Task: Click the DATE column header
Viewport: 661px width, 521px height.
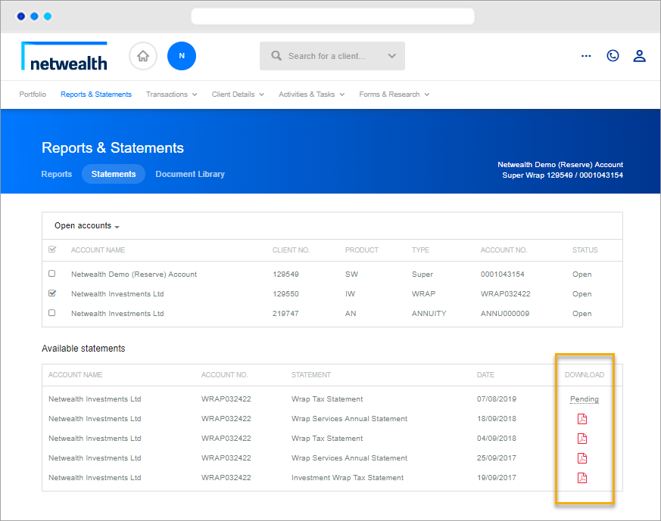Action: coord(485,374)
